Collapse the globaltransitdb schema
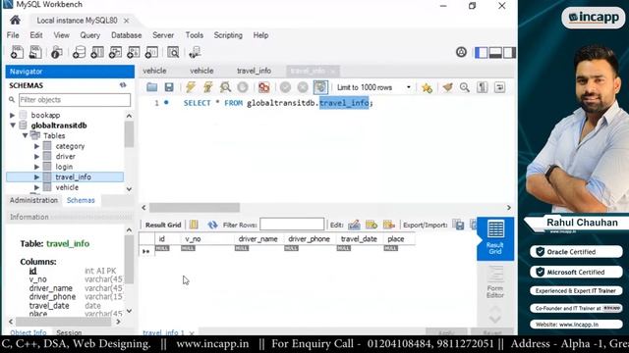This screenshot has height=353, width=629. (13, 126)
